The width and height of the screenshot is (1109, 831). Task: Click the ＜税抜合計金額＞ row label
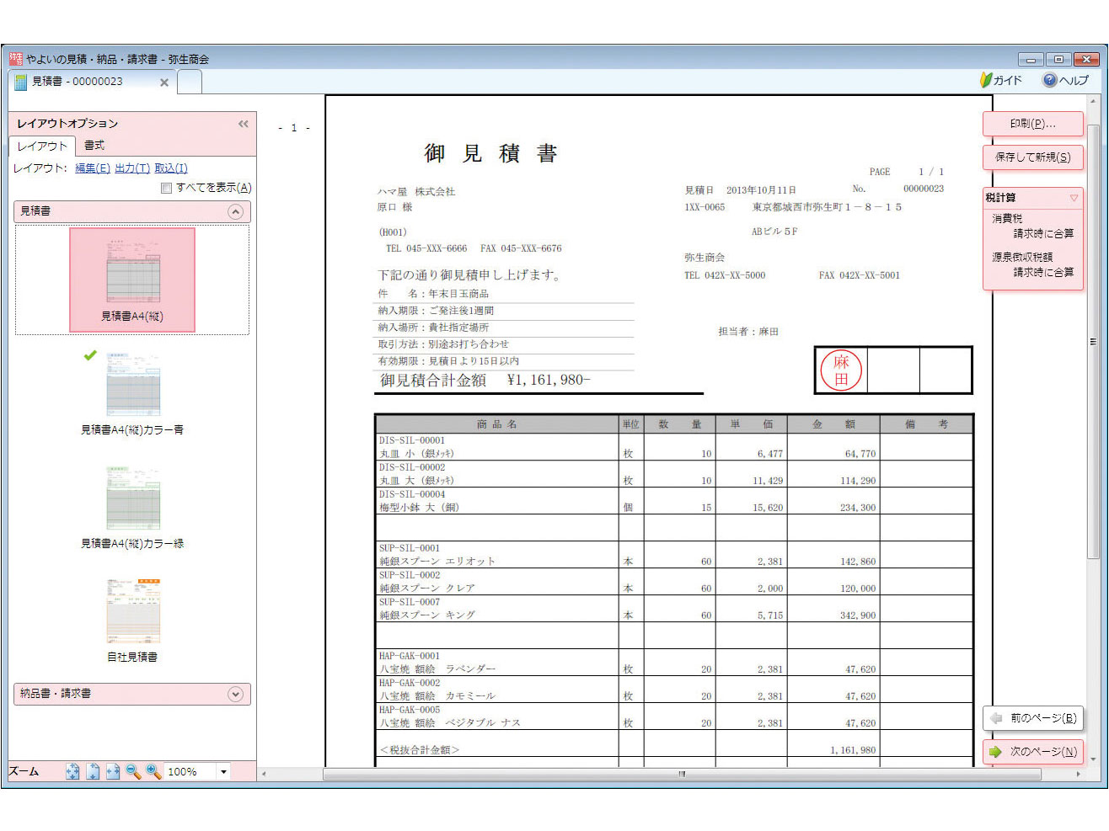pyautogui.click(x=420, y=750)
